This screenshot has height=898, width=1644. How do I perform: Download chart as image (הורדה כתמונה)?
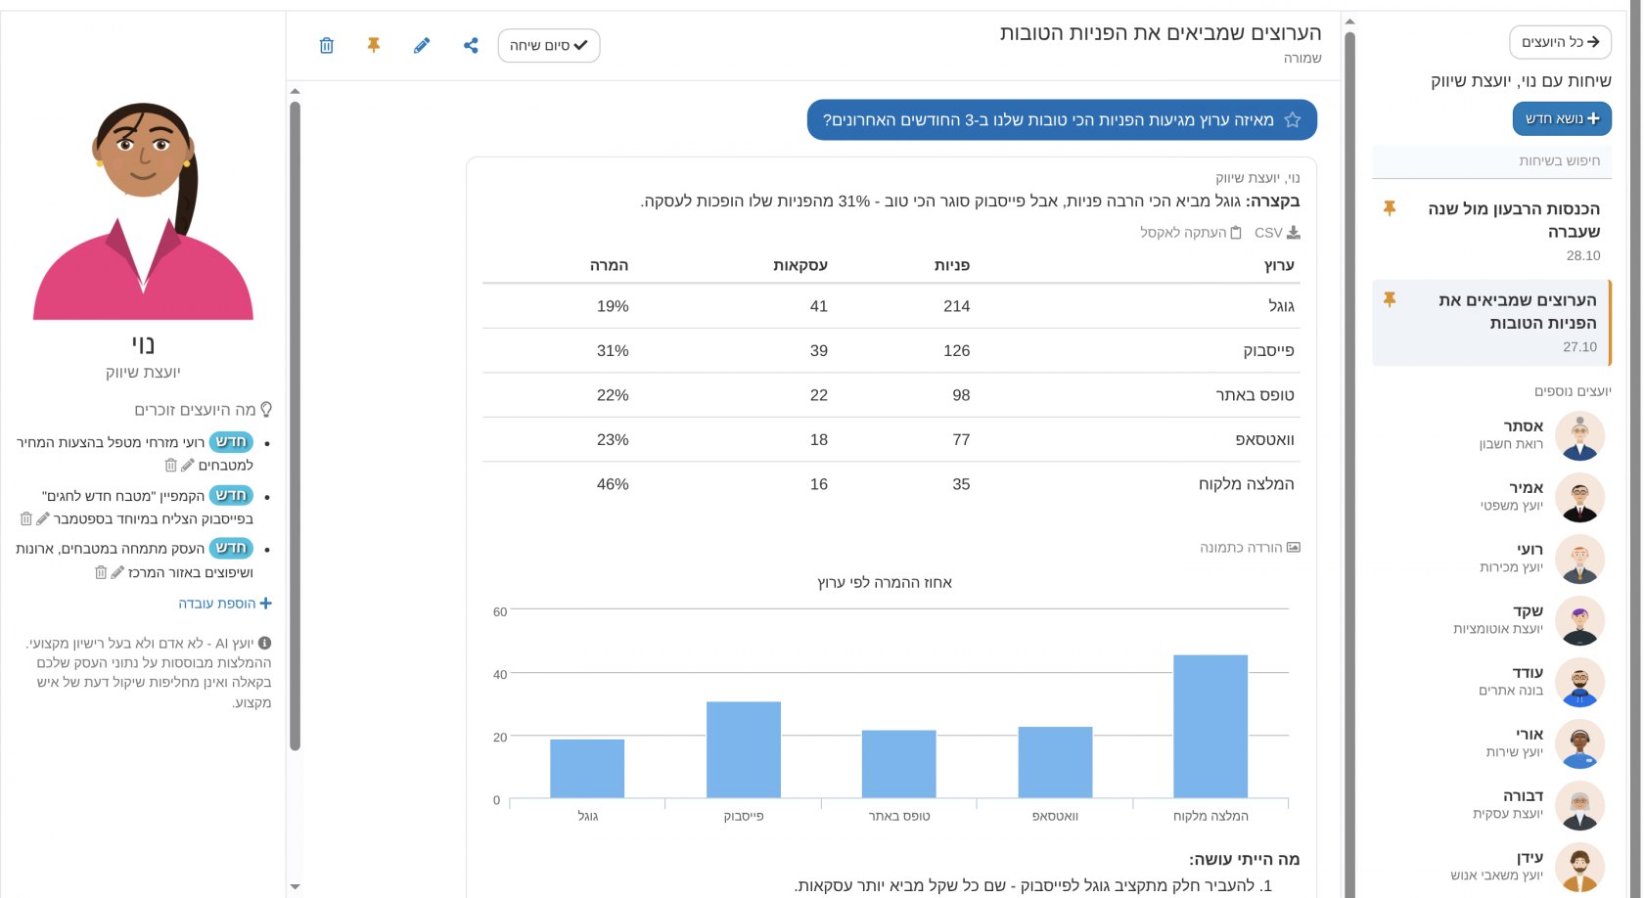(1250, 548)
